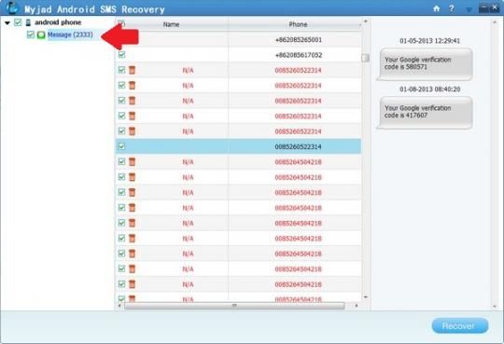Image resolution: width=504 pixels, height=344 pixels.
Task: Click the horizontal scrollbar thumb of the list
Action: pyautogui.click(x=234, y=306)
